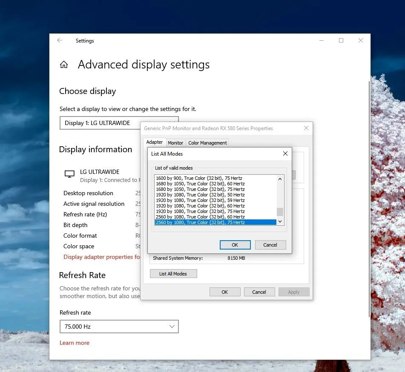Click Cancel in the List All Modes dialog

270,244
